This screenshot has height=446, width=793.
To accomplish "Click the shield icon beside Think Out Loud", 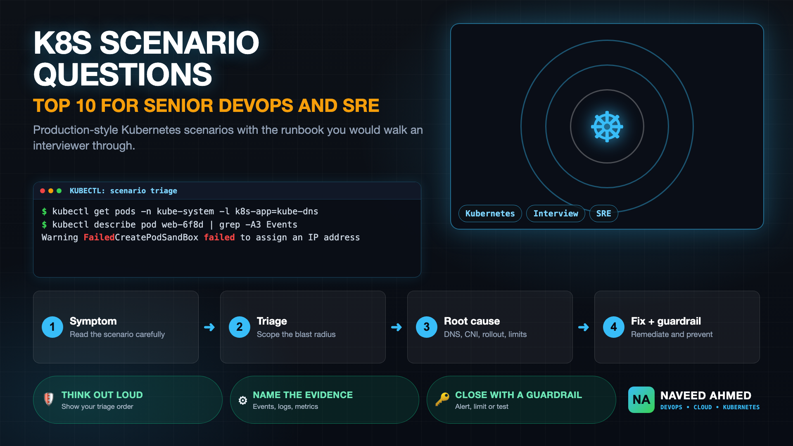I will click(49, 399).
